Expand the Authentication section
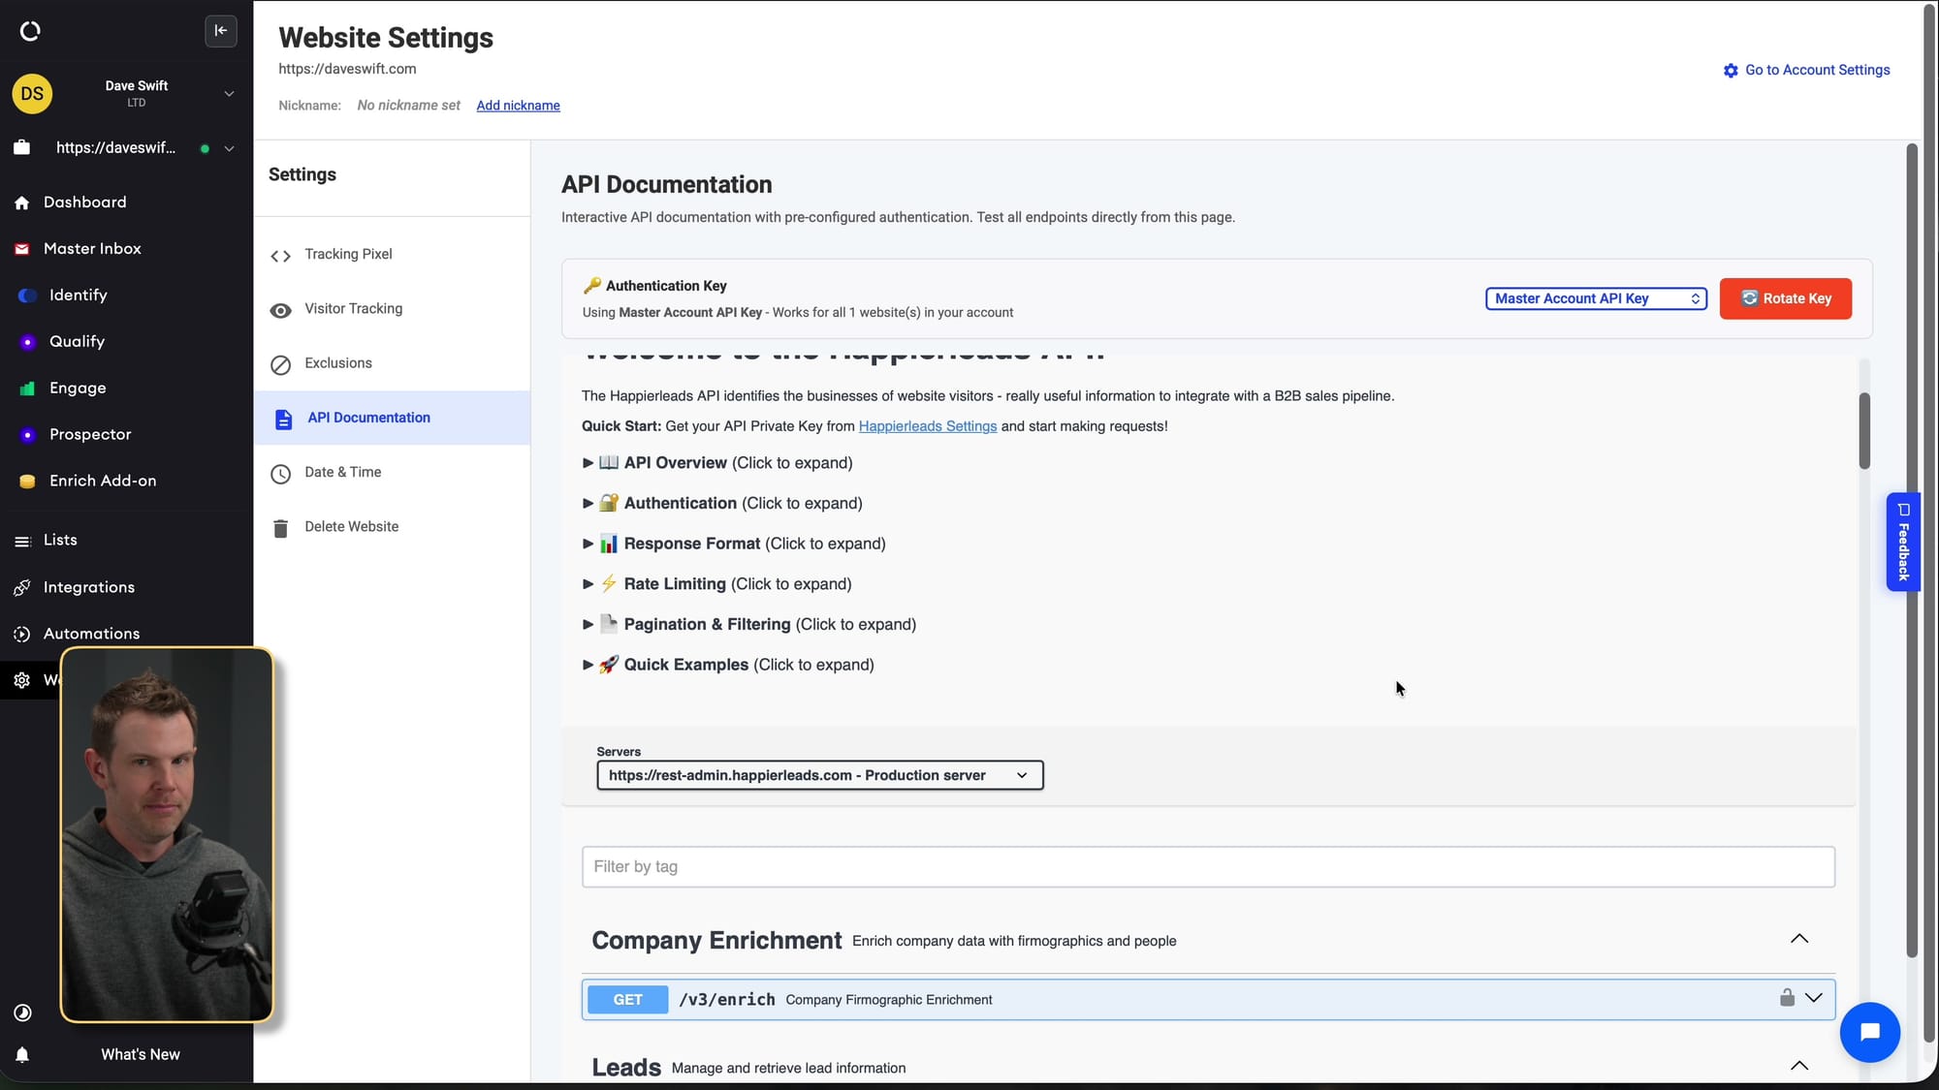Image resolution: width=1939 pixels, height=1090 pixels. click(722, 504)
